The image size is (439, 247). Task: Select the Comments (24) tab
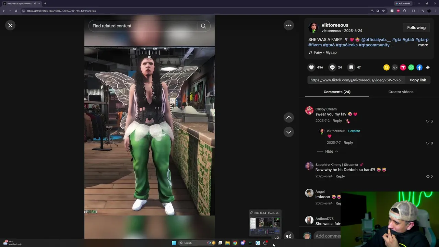coord(337,92)
